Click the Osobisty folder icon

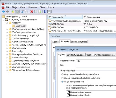(x=10, y=23)
